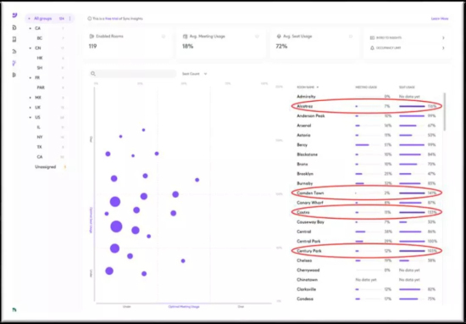Image resolution: width=466 pixels, height=324 pixels.
Task: Select the Canary Wharf room row
Action: 367,203
